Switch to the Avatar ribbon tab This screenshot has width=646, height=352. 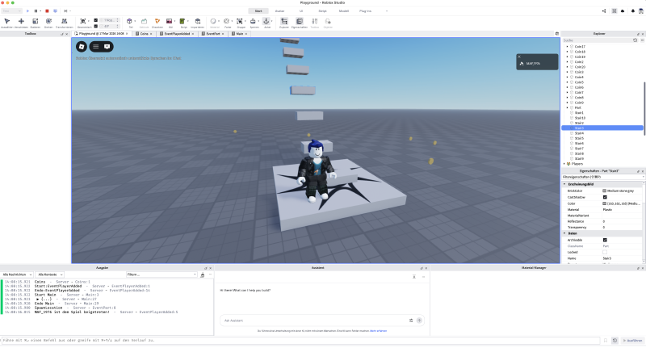(x=279, y=11)
